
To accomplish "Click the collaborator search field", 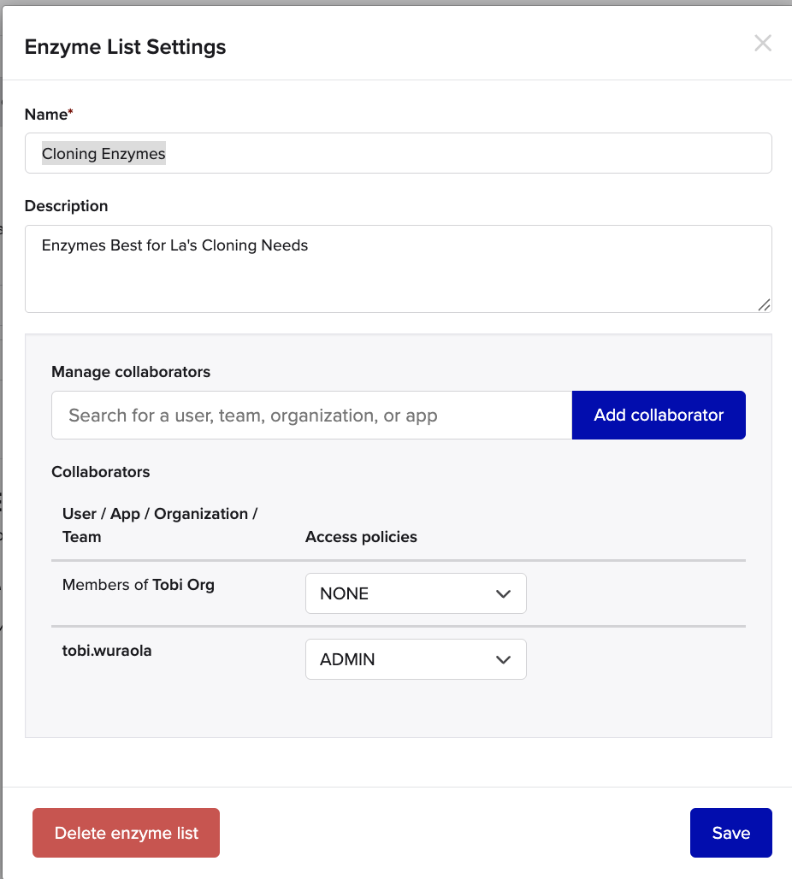I will pos(311,416).
